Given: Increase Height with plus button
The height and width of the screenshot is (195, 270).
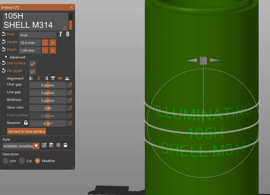Looking at the screenshot, I should (x=53, y=43).
